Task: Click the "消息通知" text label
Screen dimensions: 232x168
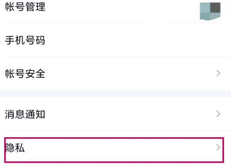Action: click(x=25, y=115)
